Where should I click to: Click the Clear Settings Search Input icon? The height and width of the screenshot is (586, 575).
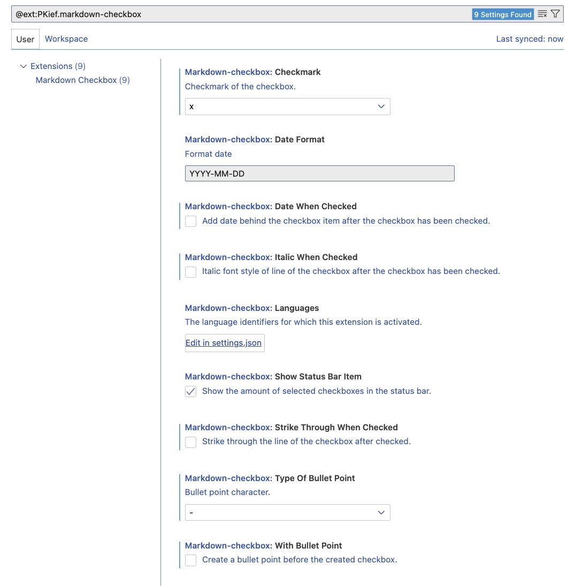[542, 14]
